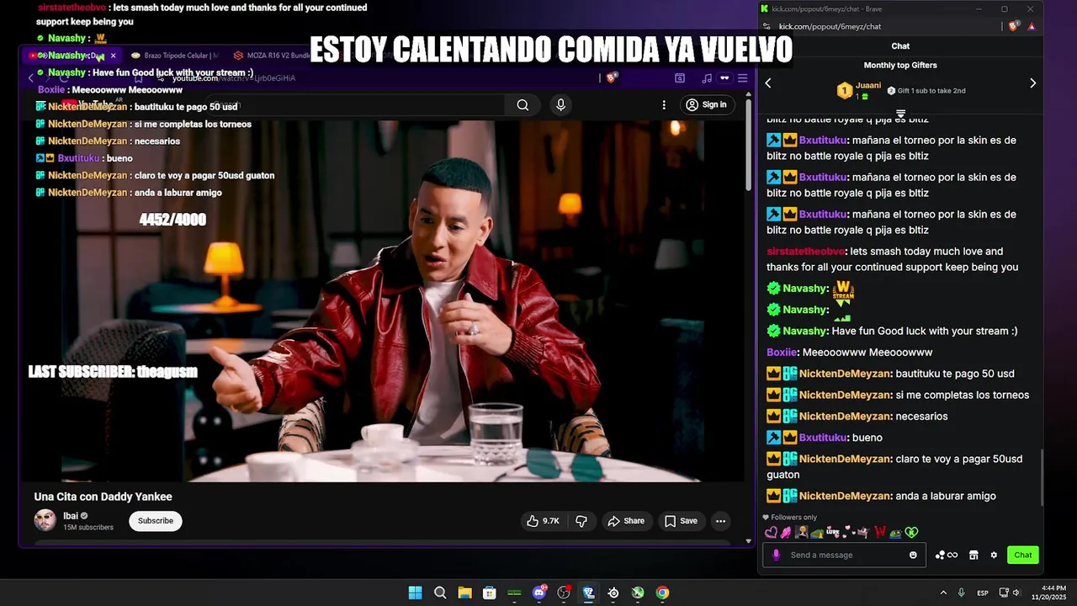Open Discord from the taskbar
This screenshot has height=606, width=1077.
point(539,593)
